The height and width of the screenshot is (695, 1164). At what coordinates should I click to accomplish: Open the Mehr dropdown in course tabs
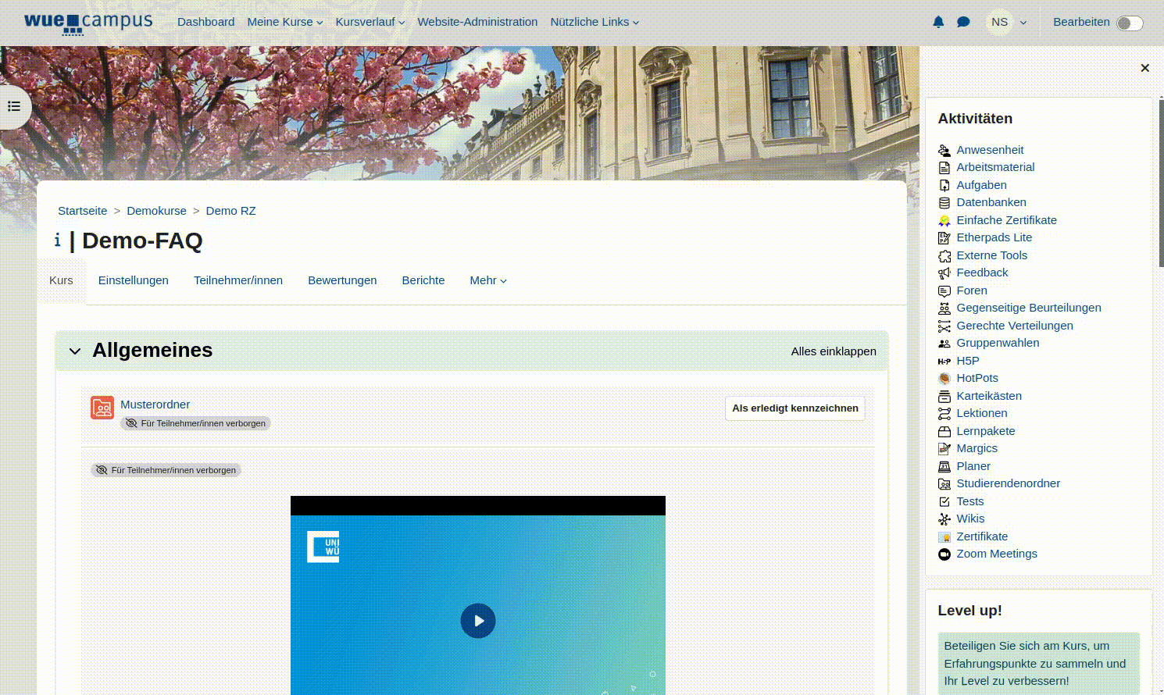click(487, 280)
